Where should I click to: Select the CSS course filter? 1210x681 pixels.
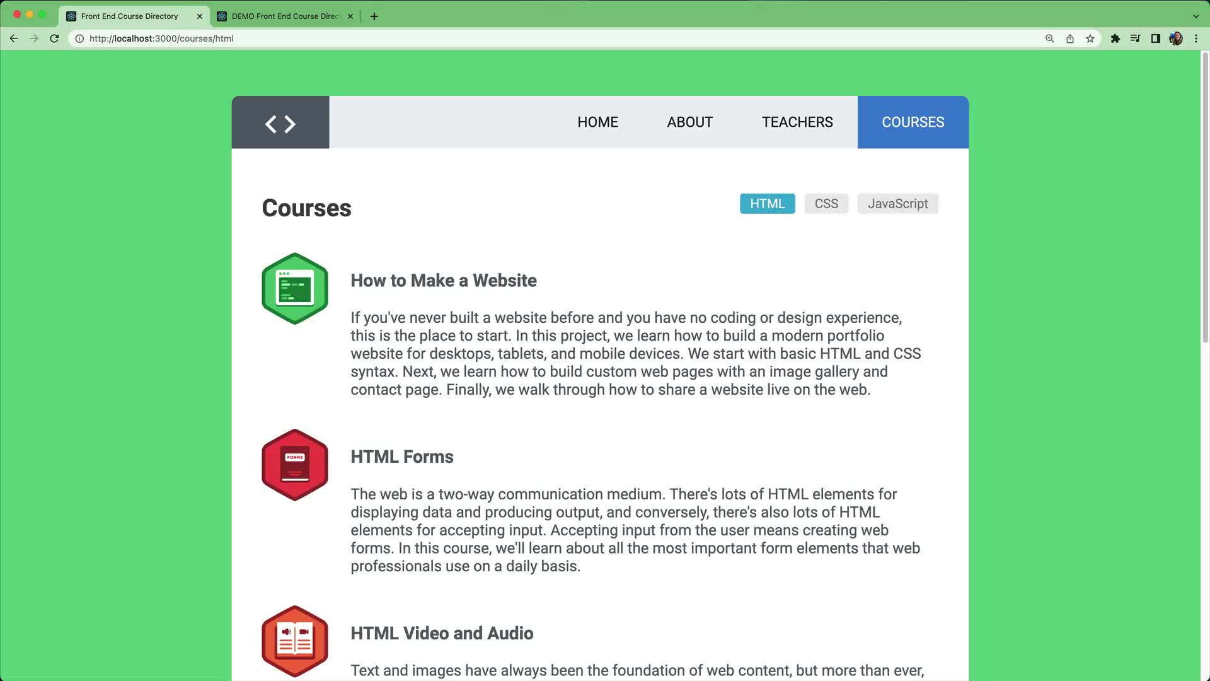pos(826,204)
